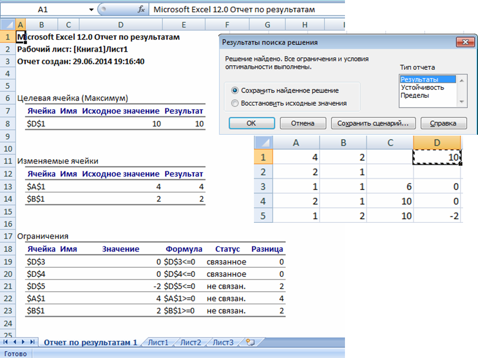Go to the Лист3 sheet tab
Image resolution: width=478 pixels, height=358 pixels.
223,343
